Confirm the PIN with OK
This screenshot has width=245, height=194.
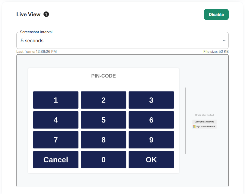point(151,160)
